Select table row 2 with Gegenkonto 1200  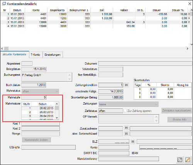click(95, 18)
